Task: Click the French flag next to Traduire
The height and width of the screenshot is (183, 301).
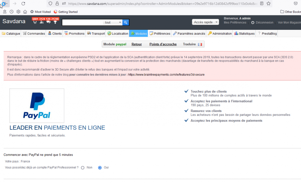Action: coord(200,44)
